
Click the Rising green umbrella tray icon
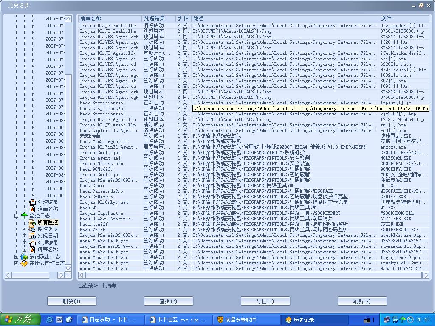402,320
